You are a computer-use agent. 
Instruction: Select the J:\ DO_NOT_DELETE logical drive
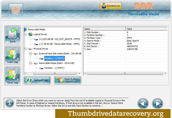[60, 39]
